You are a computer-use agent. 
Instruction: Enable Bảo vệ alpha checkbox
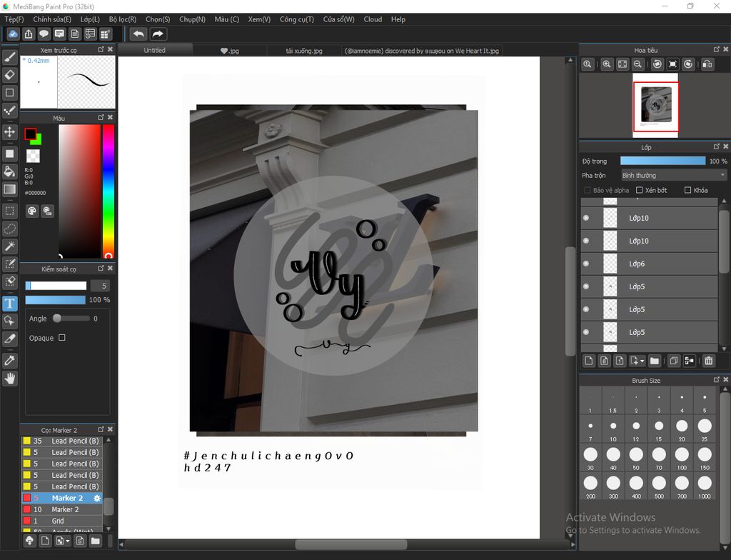[588, 190]
